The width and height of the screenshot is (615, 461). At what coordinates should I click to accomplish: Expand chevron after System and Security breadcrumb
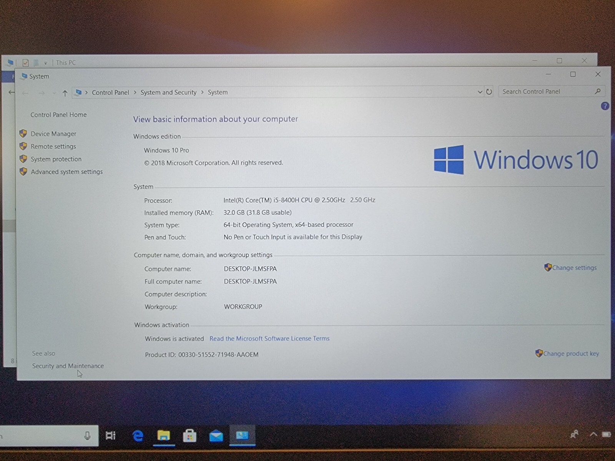point(202,92)
